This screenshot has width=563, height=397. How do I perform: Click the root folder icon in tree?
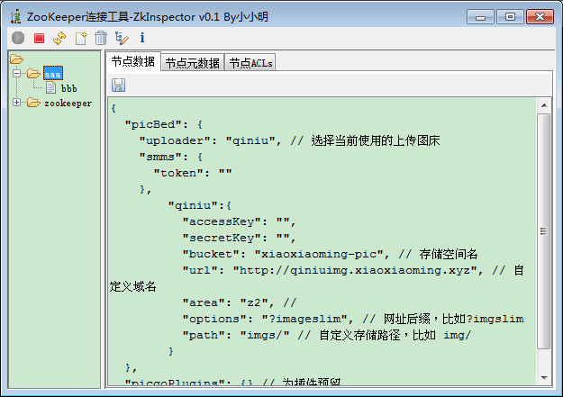16,59
